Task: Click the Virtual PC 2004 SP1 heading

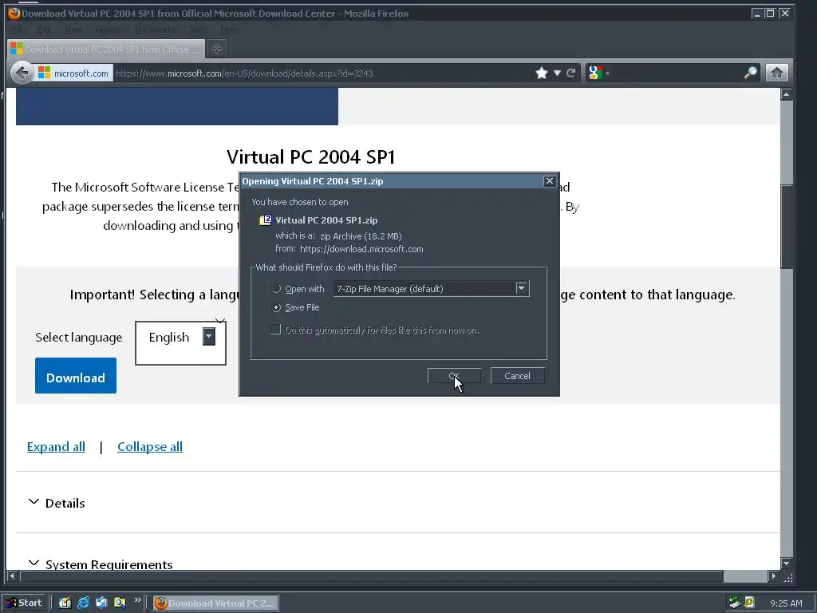Action: point(310,157)
